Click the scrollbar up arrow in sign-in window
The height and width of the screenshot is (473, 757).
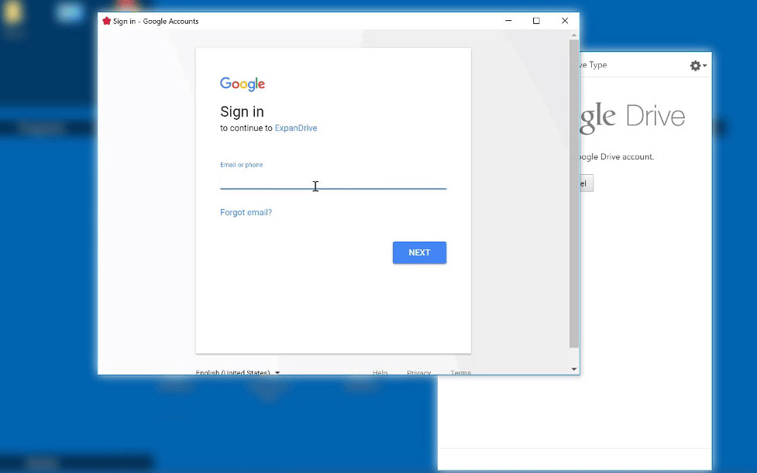pos(574,35)
